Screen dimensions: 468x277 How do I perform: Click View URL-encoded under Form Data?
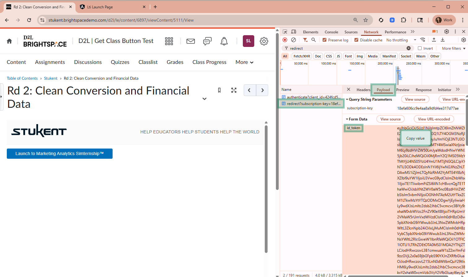tap(434, 119)
